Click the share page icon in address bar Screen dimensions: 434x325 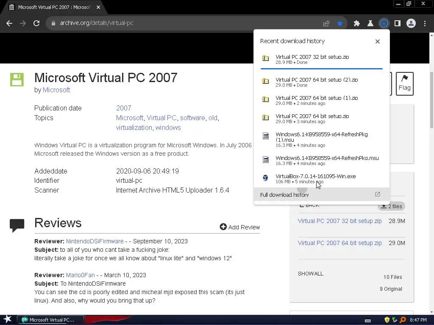tap(326, 24)
